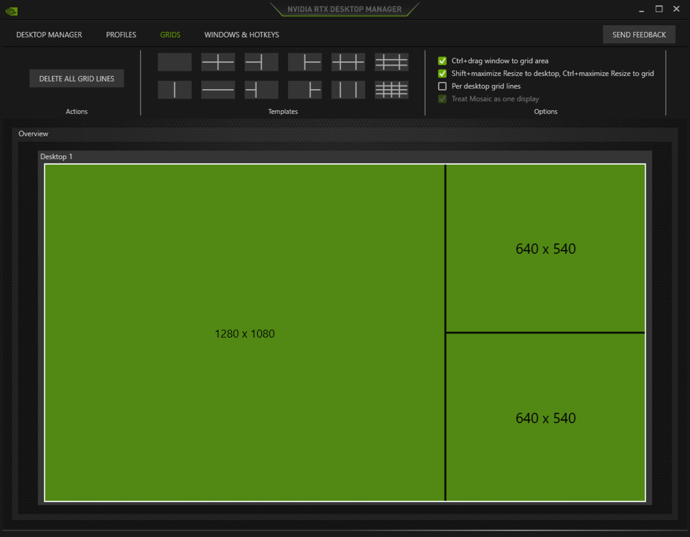Click Treat Mosaic as one display checkbox
Viewport: 690px width, 537px height.
[x=442, y=99]
